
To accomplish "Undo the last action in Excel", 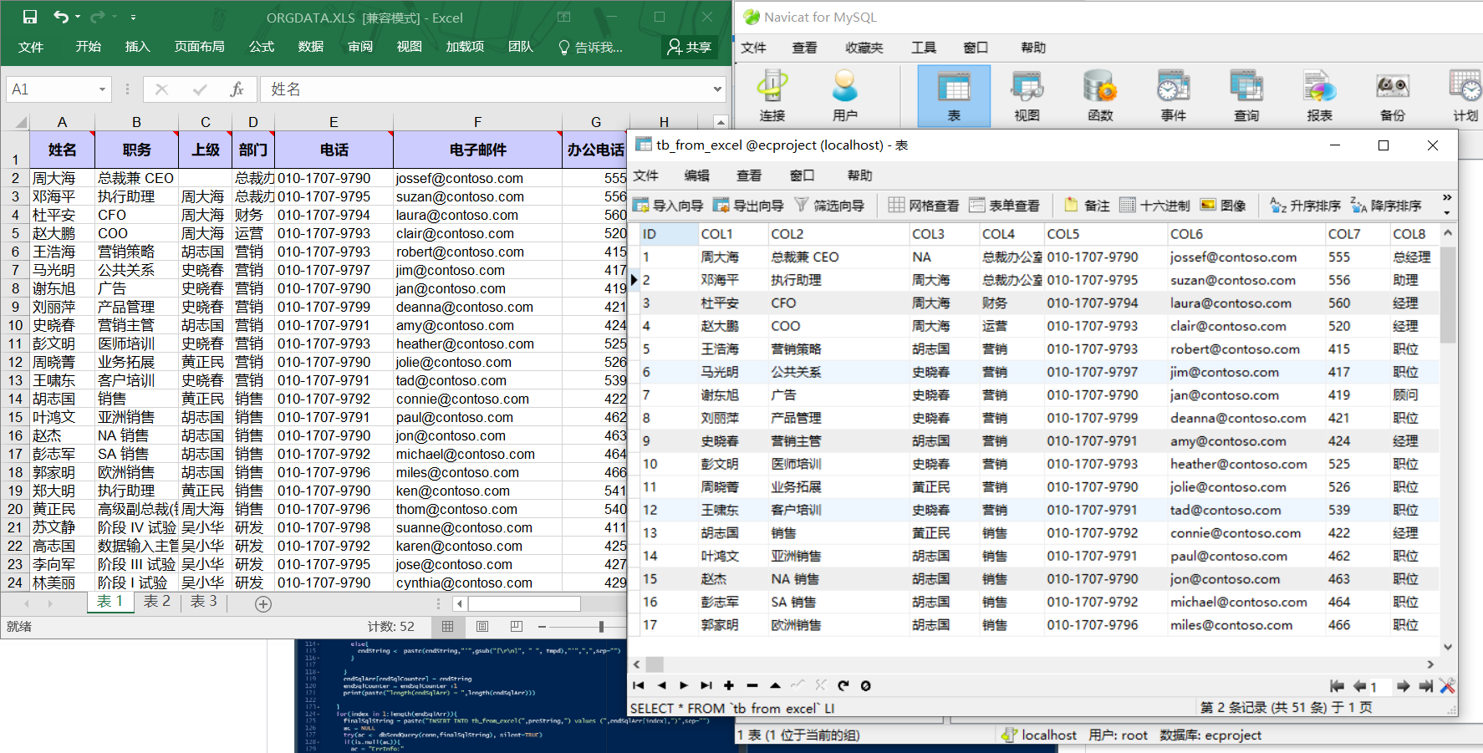I will click(60, 17).
